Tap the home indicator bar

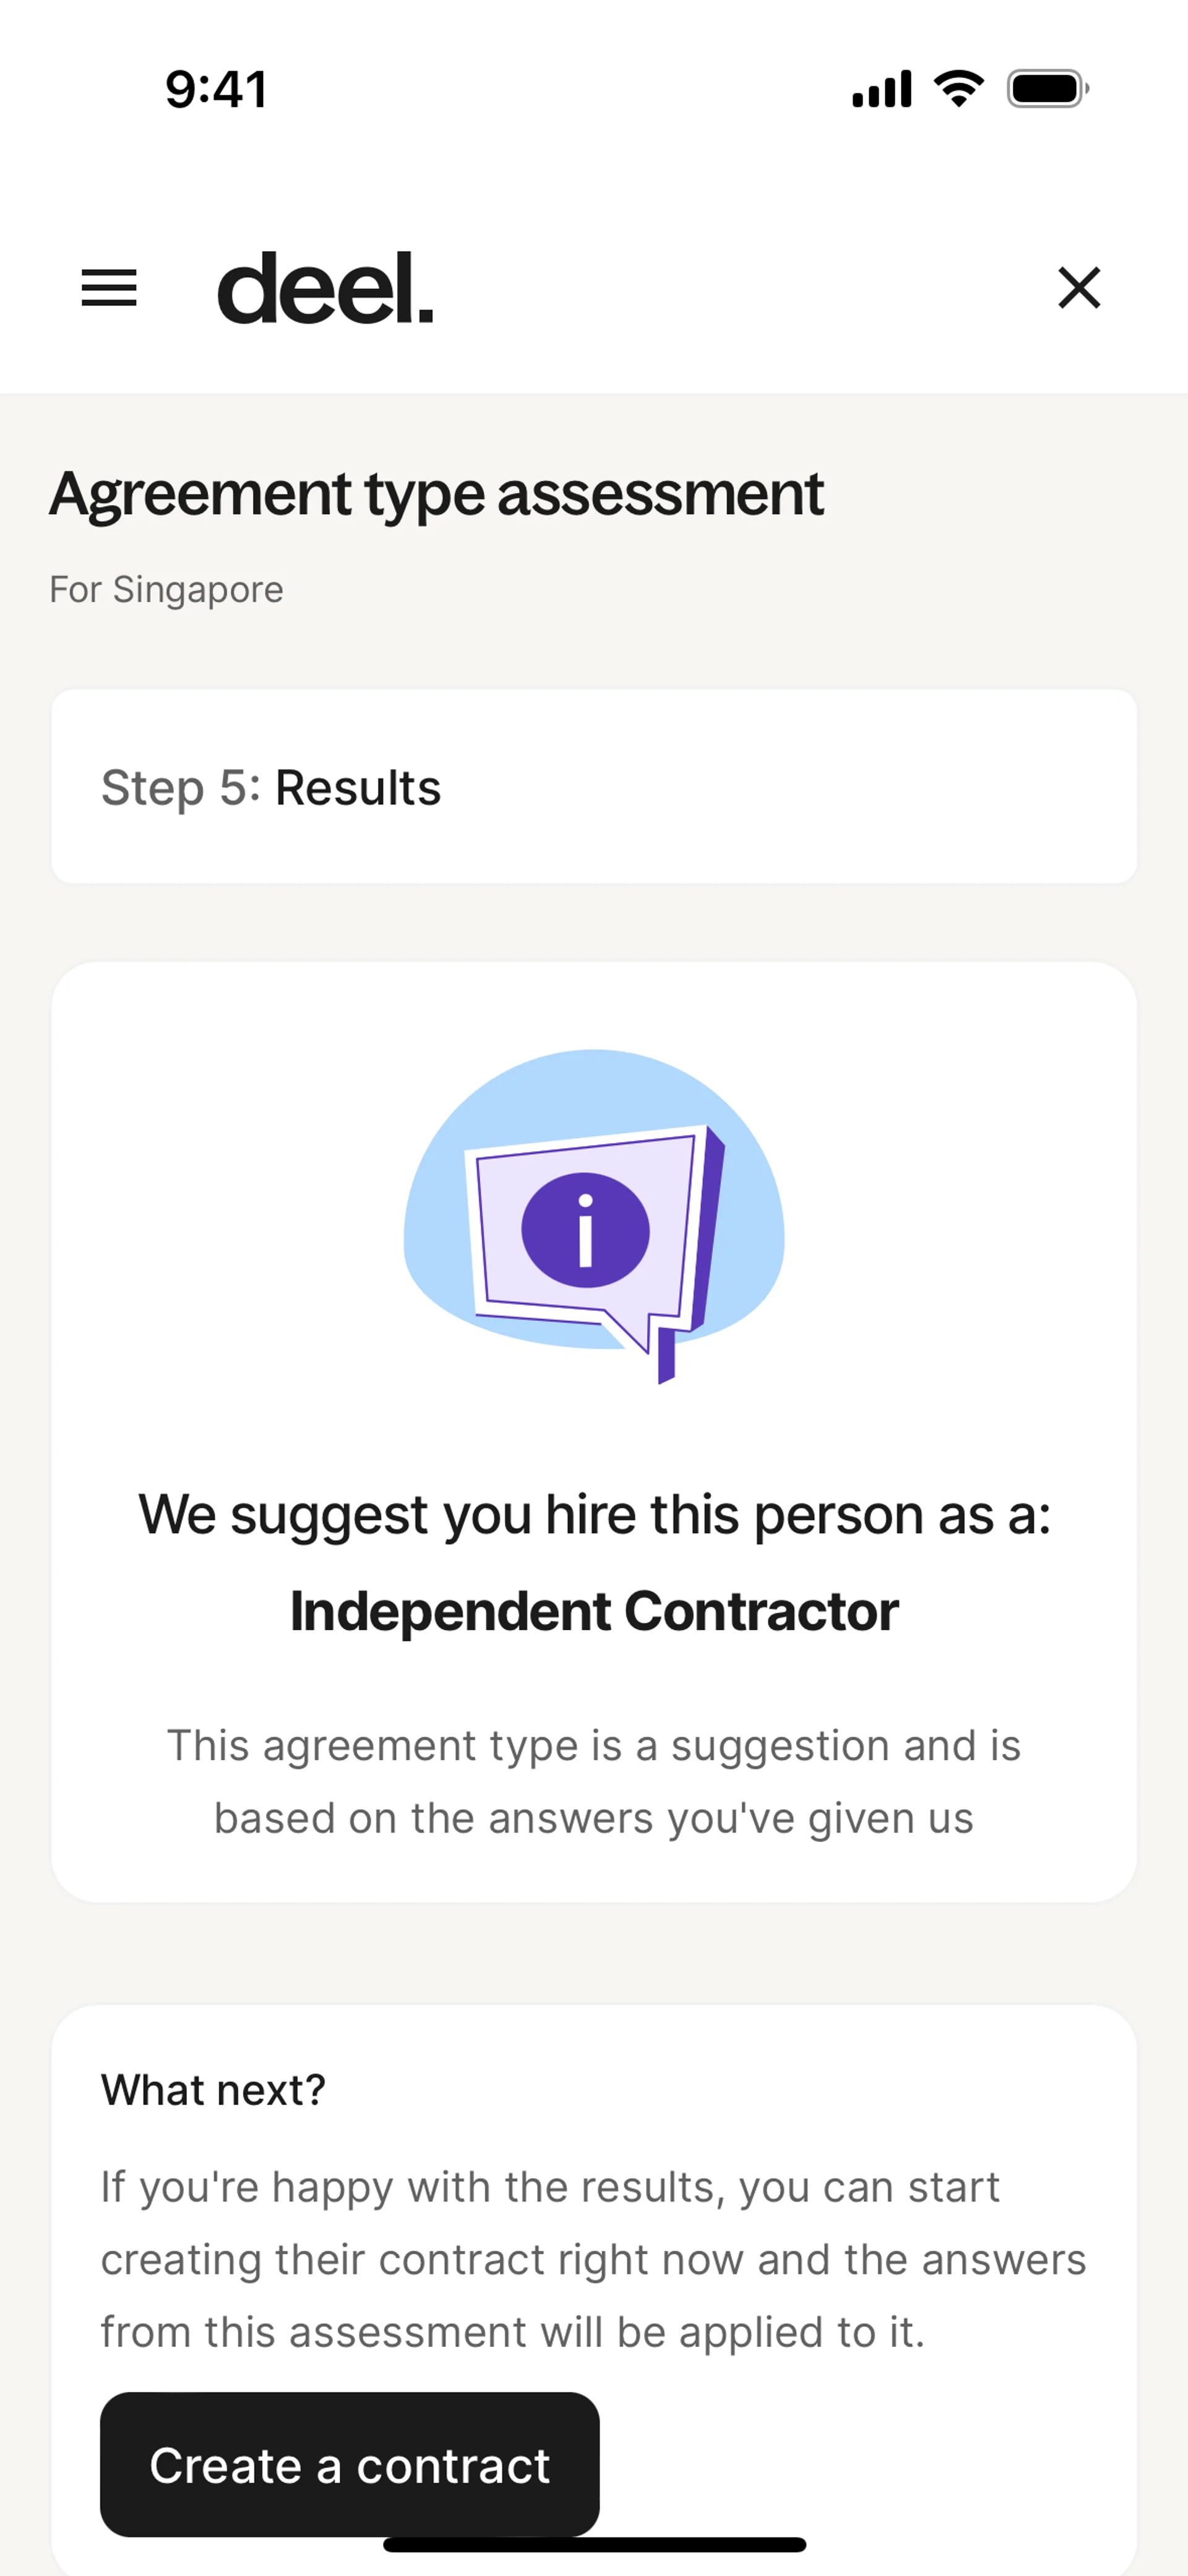coord(594,2544)
